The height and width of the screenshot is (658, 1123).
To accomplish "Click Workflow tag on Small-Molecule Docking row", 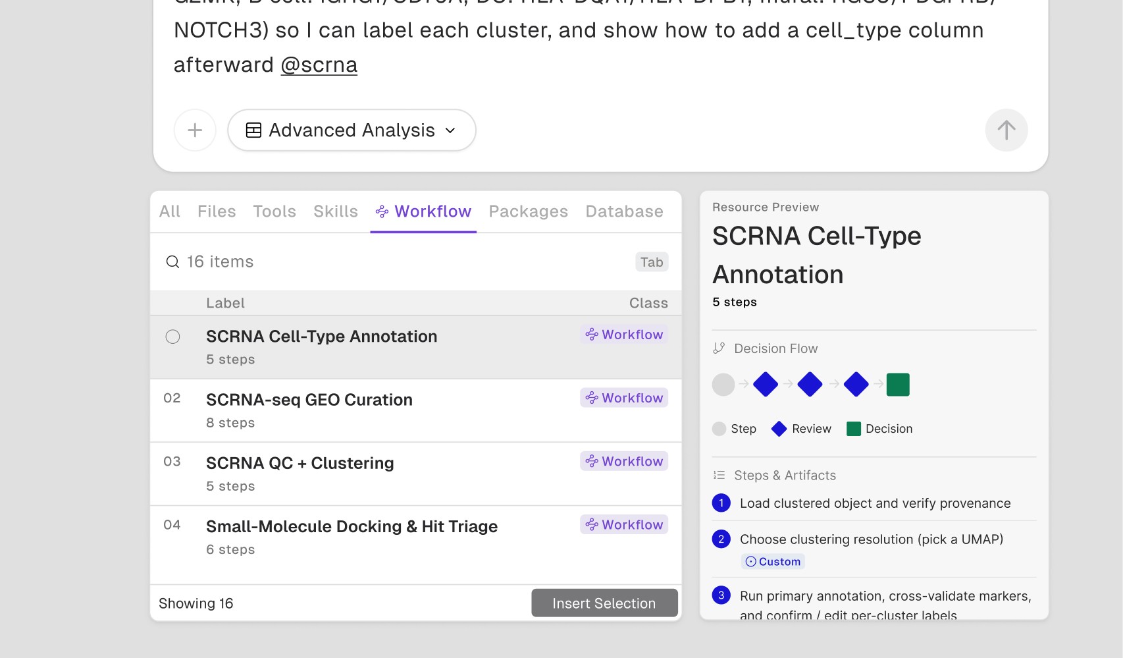I will (x=624, y=524).
